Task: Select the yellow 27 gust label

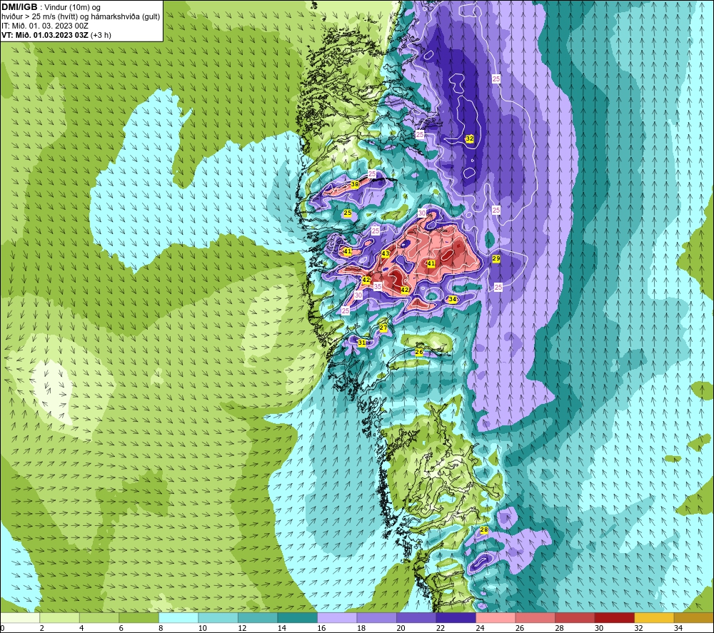Action: click(x=383, y=328)
